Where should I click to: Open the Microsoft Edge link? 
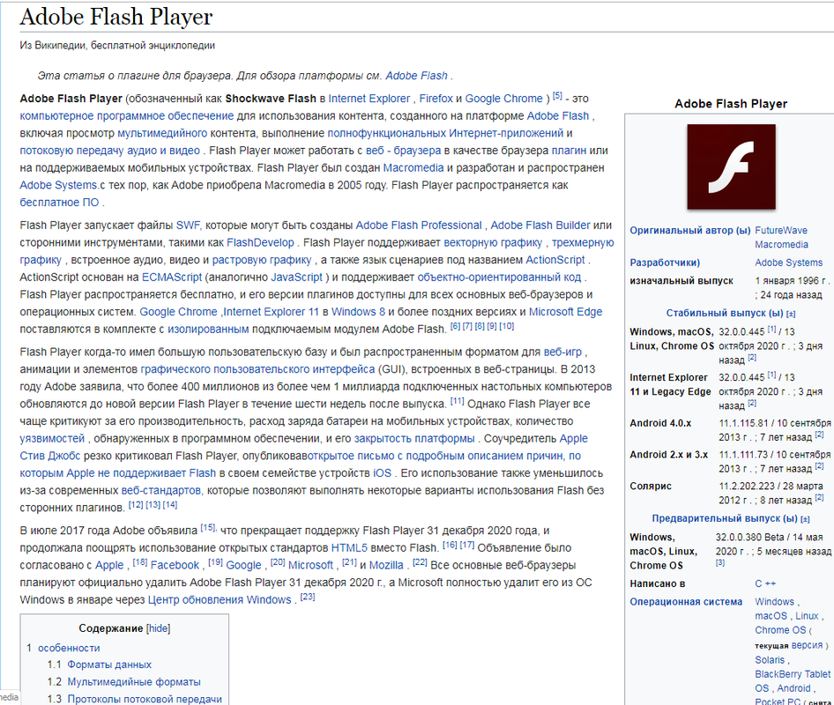pyautogui.click(x=565, y=312)
